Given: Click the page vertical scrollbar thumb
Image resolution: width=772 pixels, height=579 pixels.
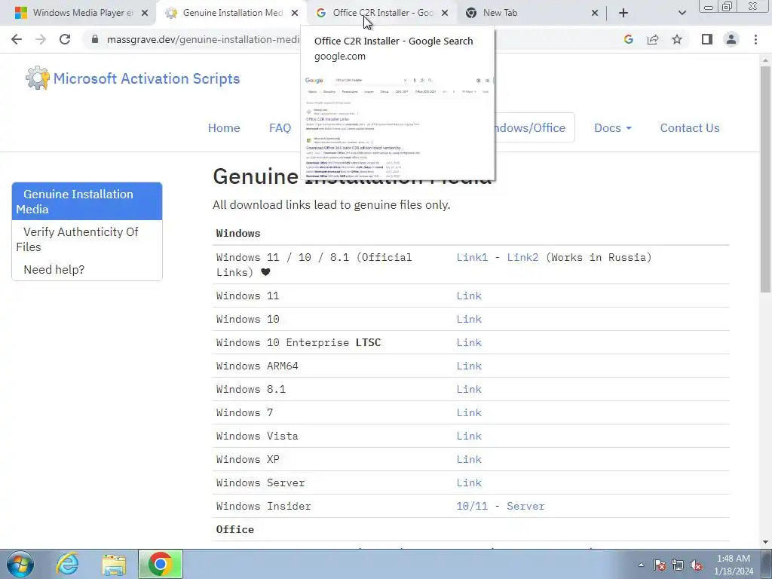Looking at the screenshot, I should 765,179.
